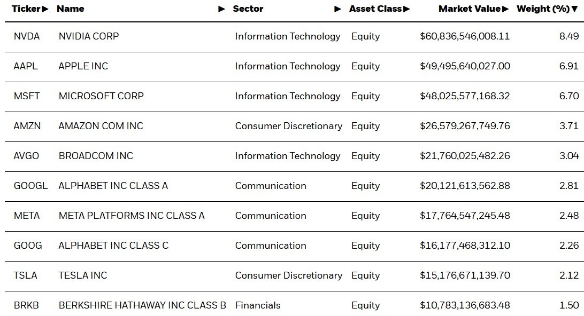Click BROADCOM INC market value
The width and height of the screenshot is (584, 316).
pyautogui.click(x=465, y=156)
